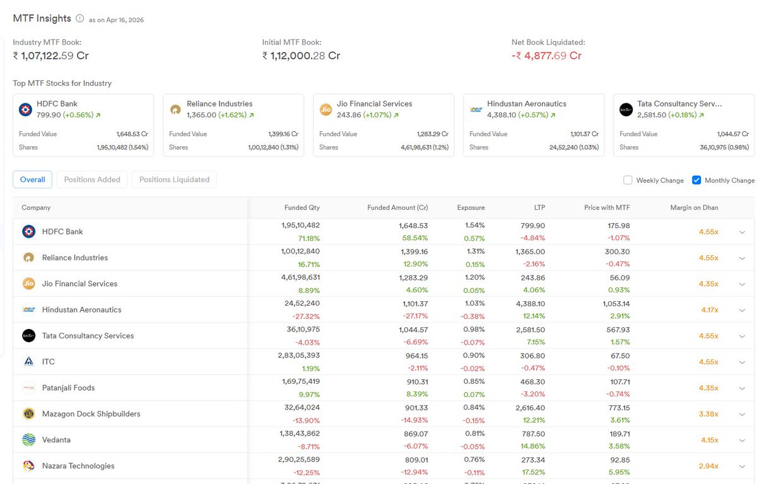Click Patanjali Foods price with MTF 107.71

[619, 381]
